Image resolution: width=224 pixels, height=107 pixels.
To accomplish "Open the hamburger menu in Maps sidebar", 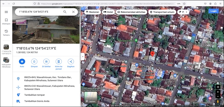I will (6, 12).
